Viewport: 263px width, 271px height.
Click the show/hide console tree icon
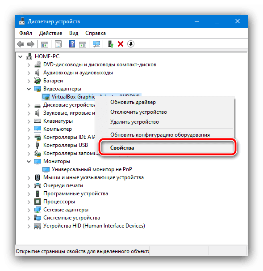(x=45, y=44)
